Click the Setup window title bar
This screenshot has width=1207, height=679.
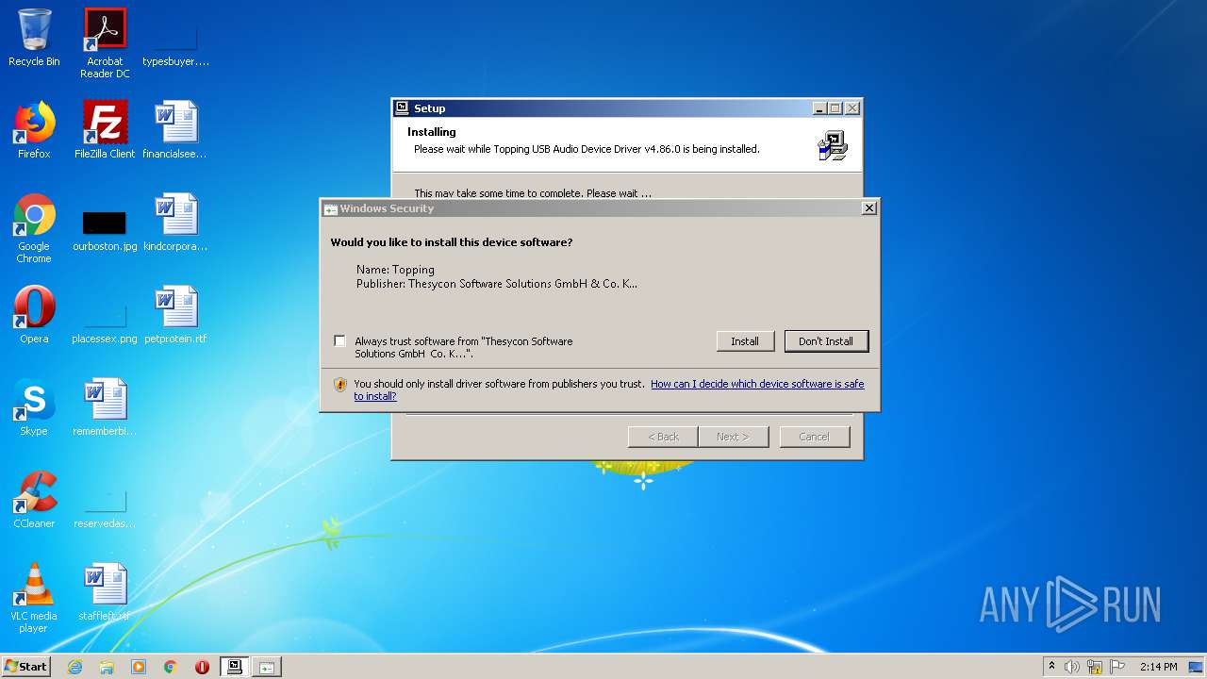[603, 108]
